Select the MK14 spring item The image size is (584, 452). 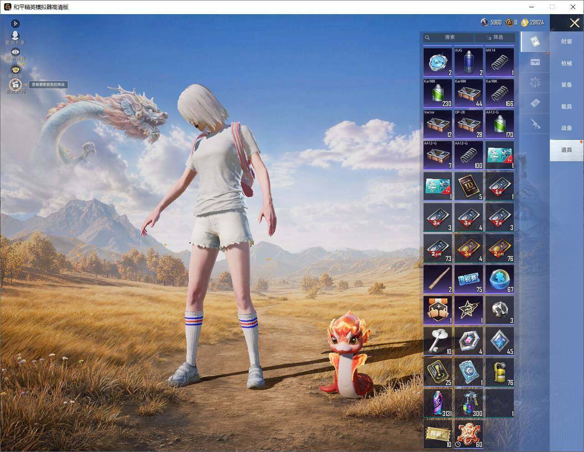coord(500,62)
